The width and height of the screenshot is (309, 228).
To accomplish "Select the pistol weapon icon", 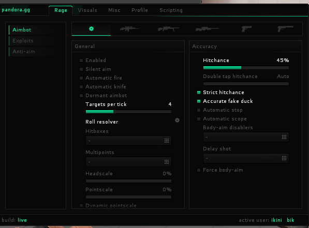I will (x=246, y=29).
